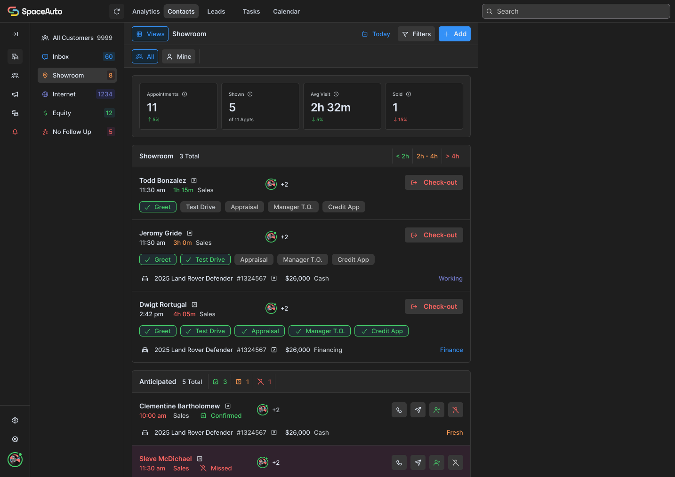Open Todd Bonzalez's profile via external link icon
This screenshot has height=477, width=675.
point(194,180)
